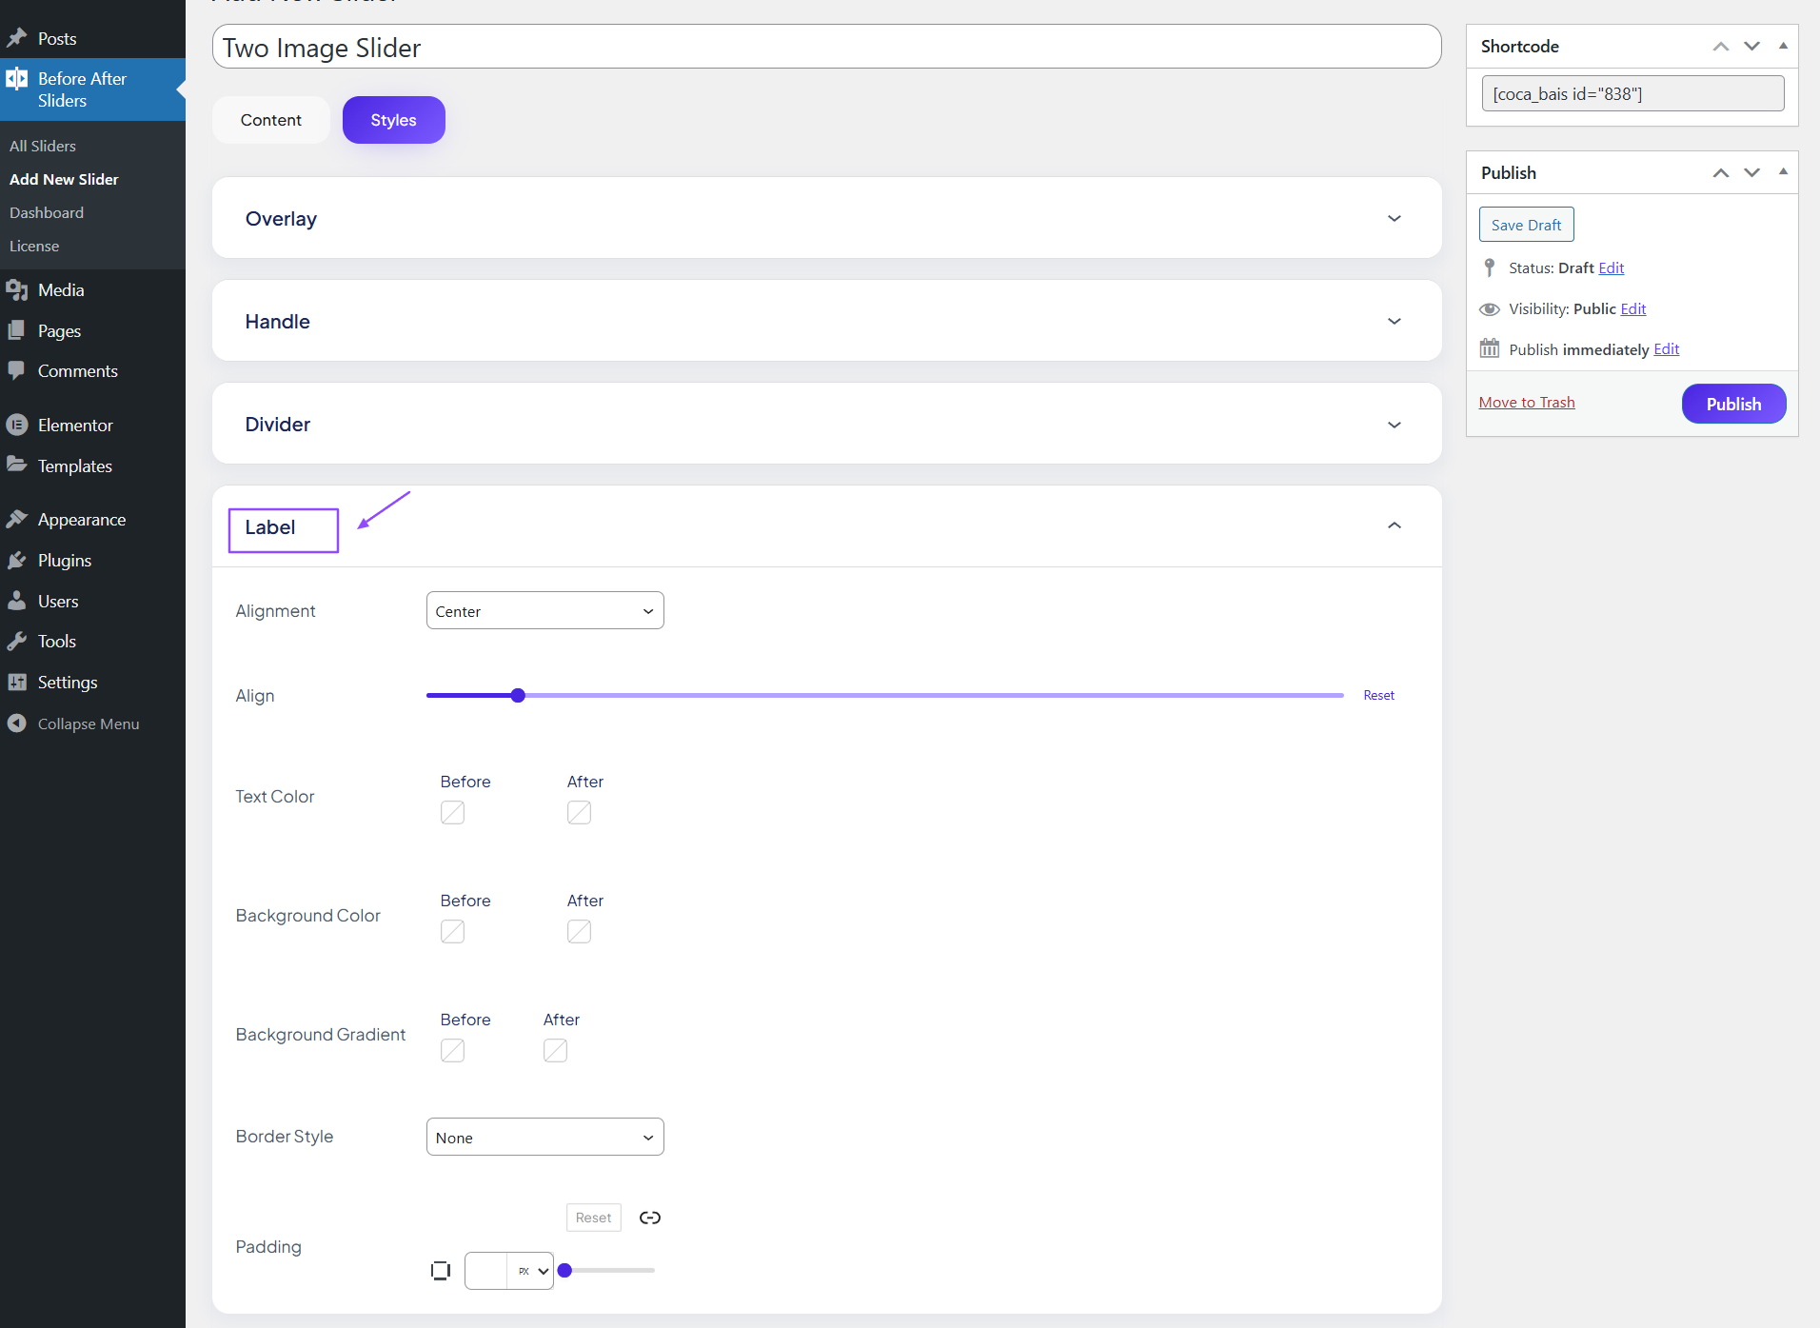Screen dimensions: 1820x1328
Task: Open Add New Slider submenu item
Action: click(x=64, y=179)
